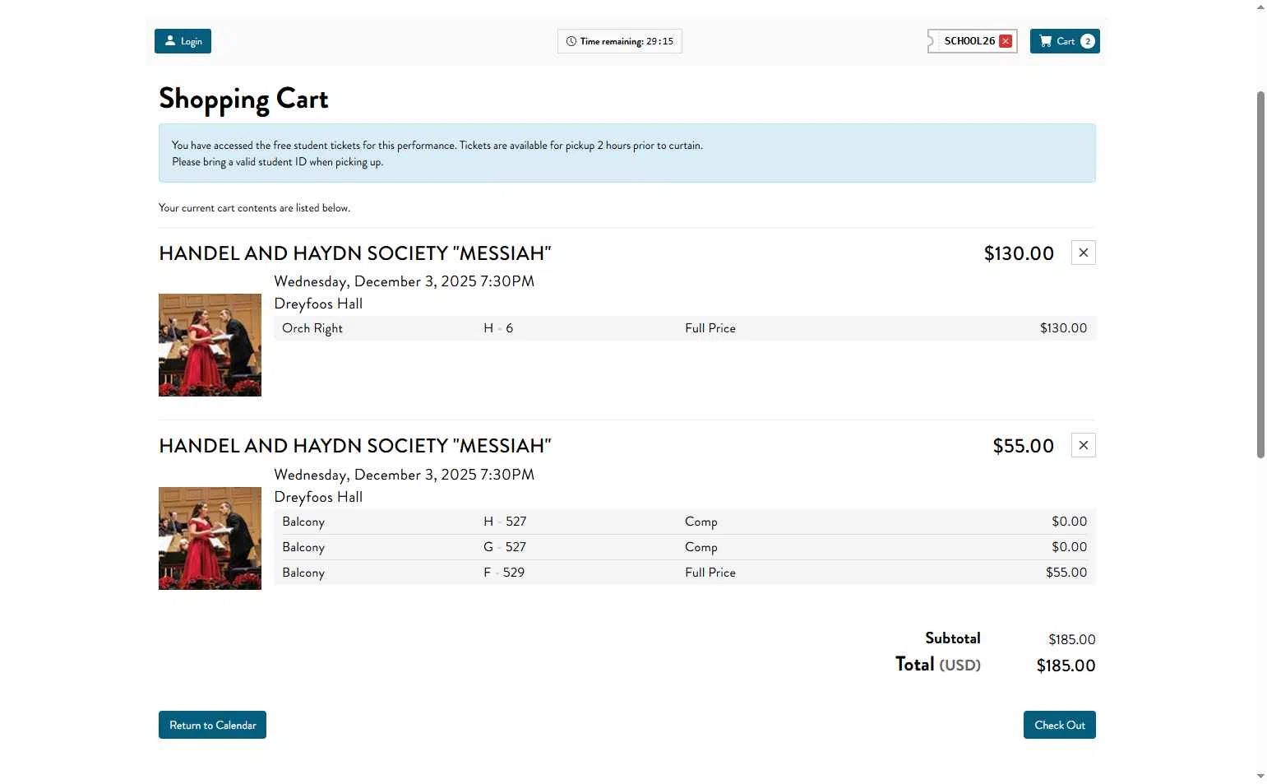The width and height of the screenshot is (1267, 784).
Task: Click the Full Price label for Orch Right
Action: 710,328
